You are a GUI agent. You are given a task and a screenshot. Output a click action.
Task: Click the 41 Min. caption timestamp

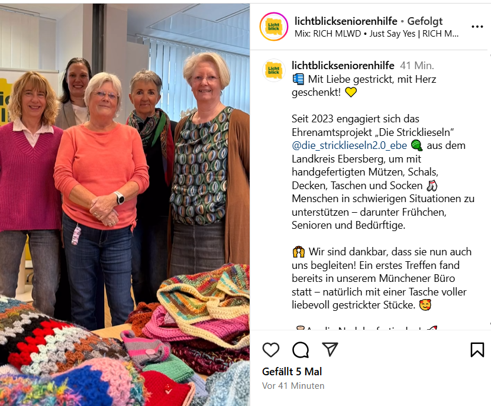click(x=417, y=66)
